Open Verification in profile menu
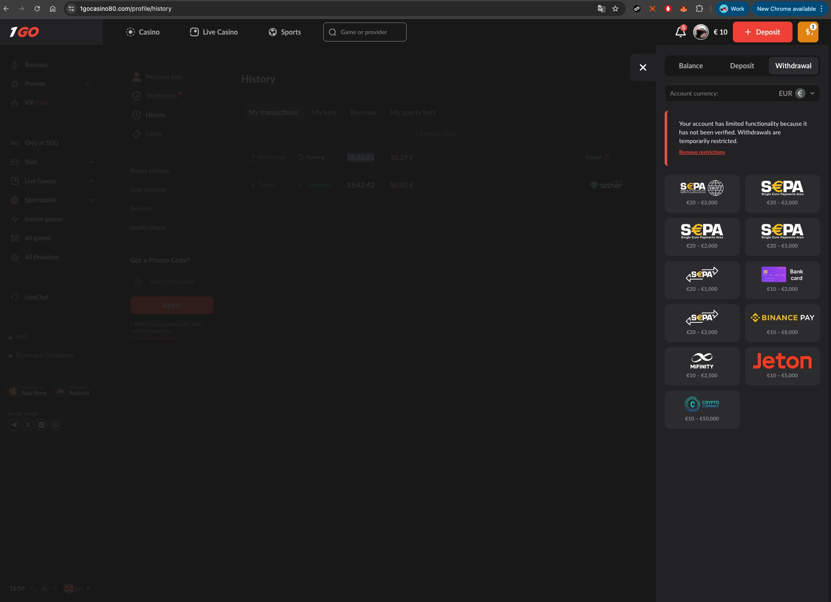831x602 pixels. 157,96
